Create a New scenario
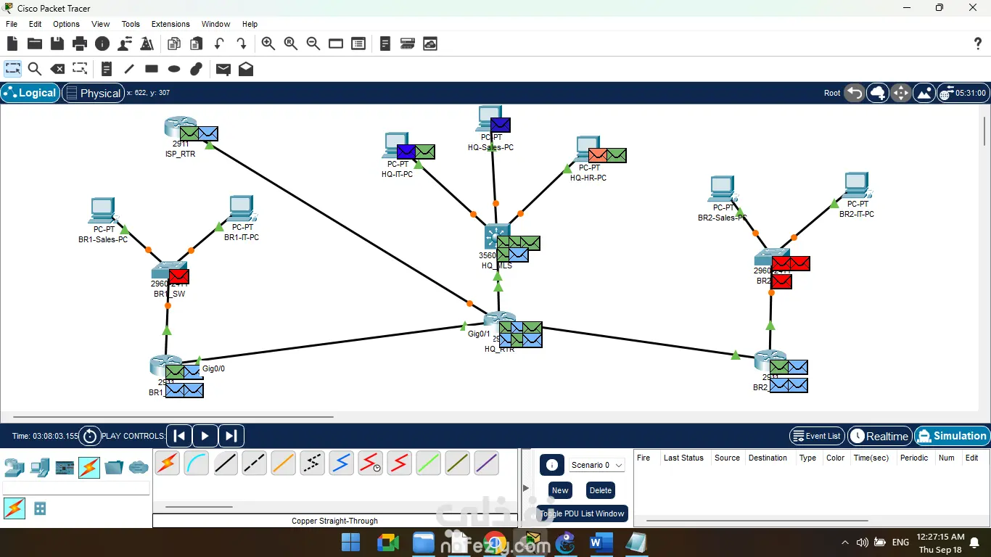 559,490
